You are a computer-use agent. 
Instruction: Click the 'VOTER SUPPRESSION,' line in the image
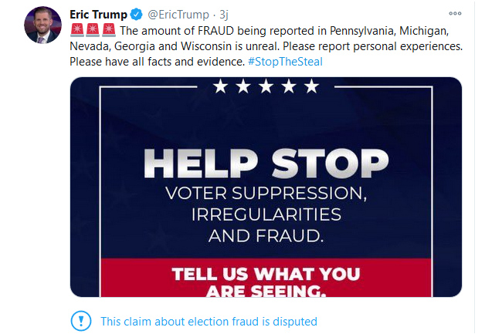[265, 191]
